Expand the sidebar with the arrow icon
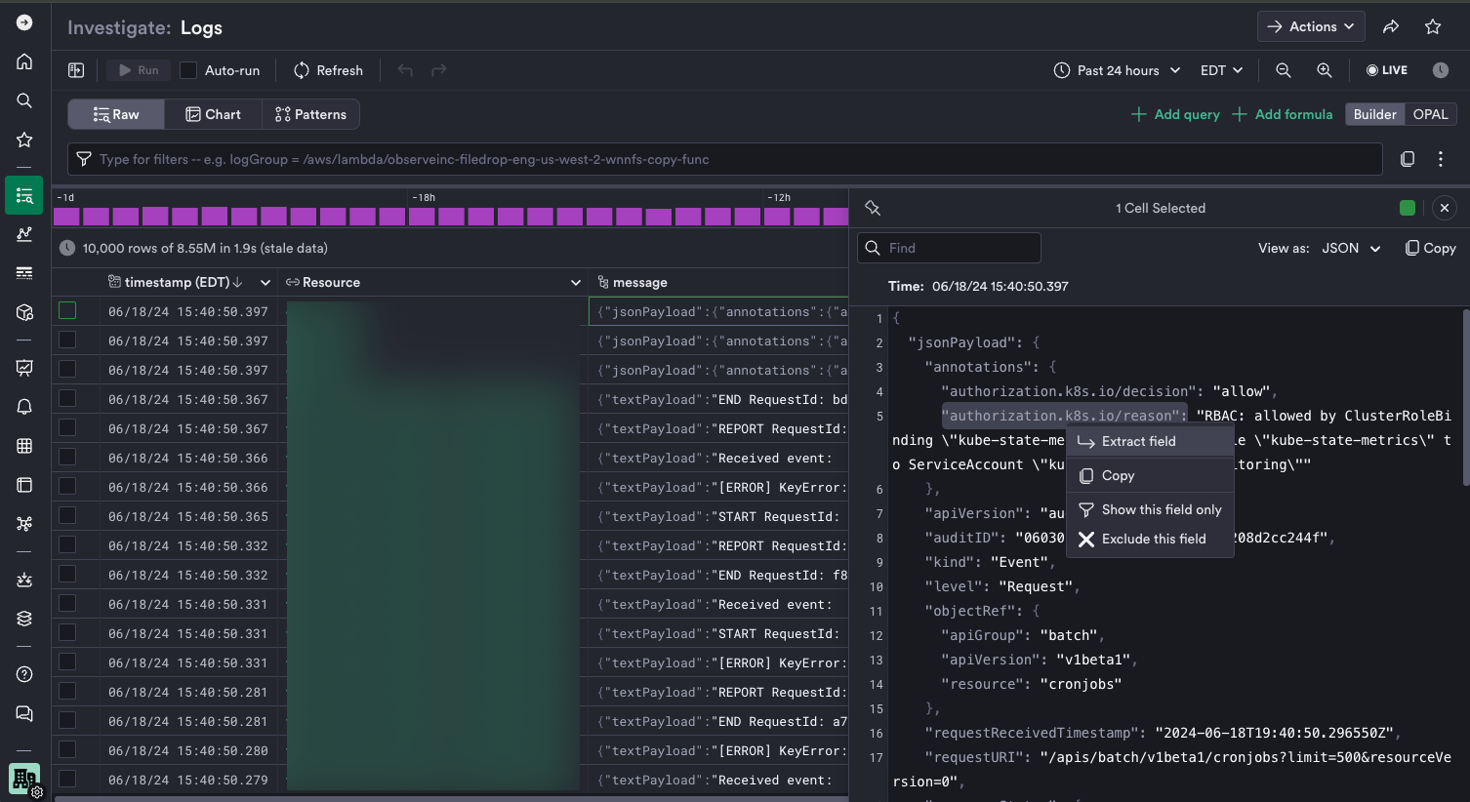The image size is (1470, 802). [x=24, y=22]
